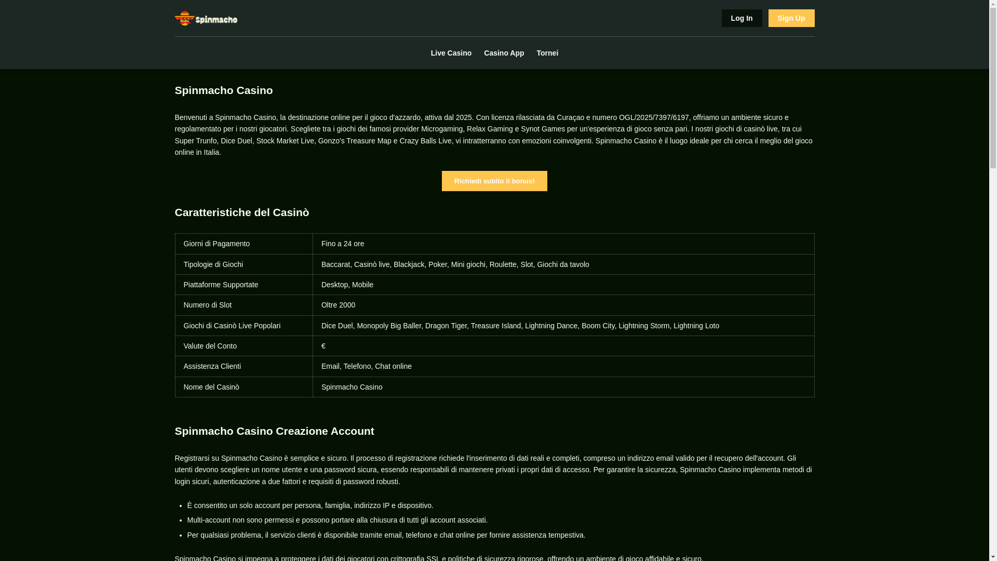Click the Giorni di Pagamento table cell
This screenshot has width=997, height=561.
(244, 244)
